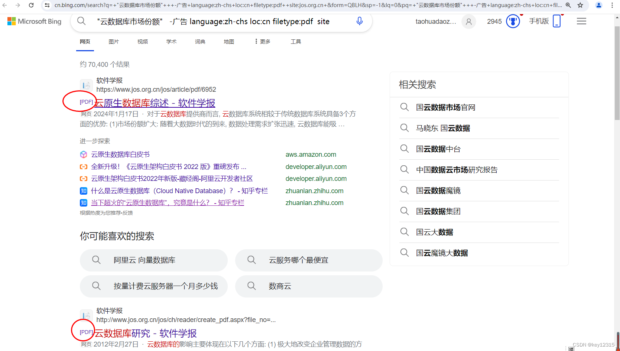The width and height of the screenshot is (620, 351).
Task: Click URL https://www.jos.org.cn/jos/article/pdf/6952
Action: (x=156, y=90)
